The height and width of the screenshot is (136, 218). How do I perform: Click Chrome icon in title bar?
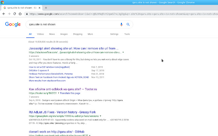(x=2, y=2)
